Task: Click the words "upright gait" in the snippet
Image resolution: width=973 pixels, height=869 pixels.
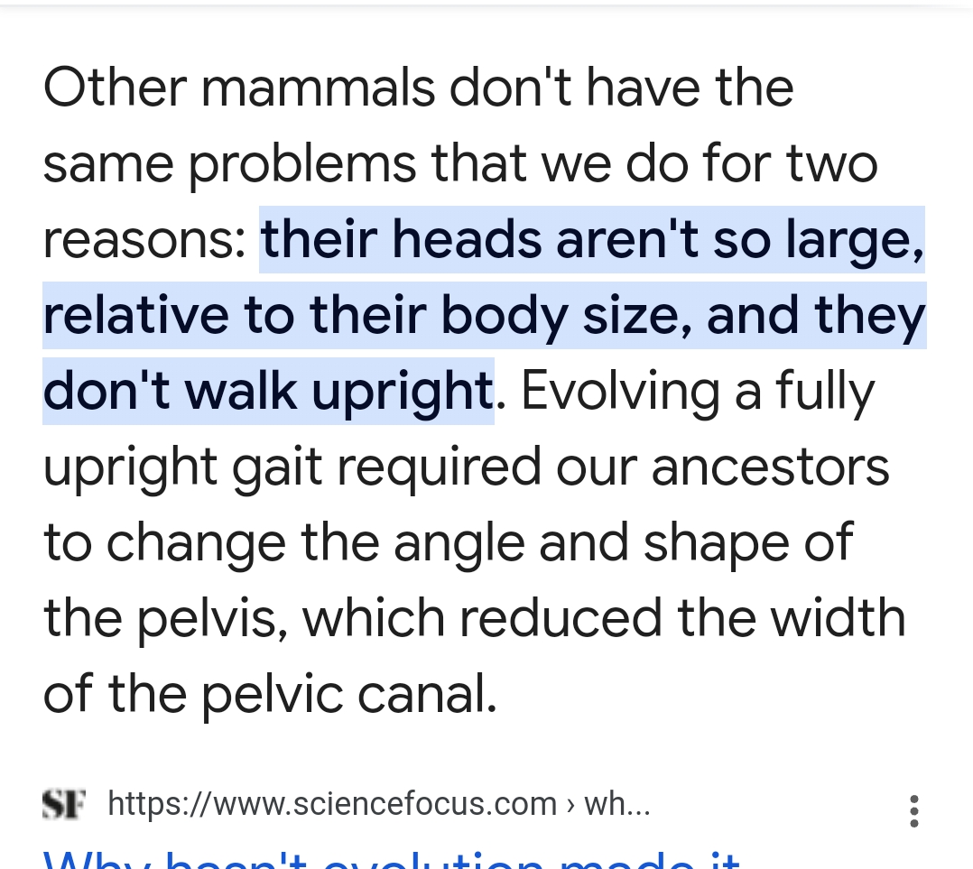Action: [183, 467]
